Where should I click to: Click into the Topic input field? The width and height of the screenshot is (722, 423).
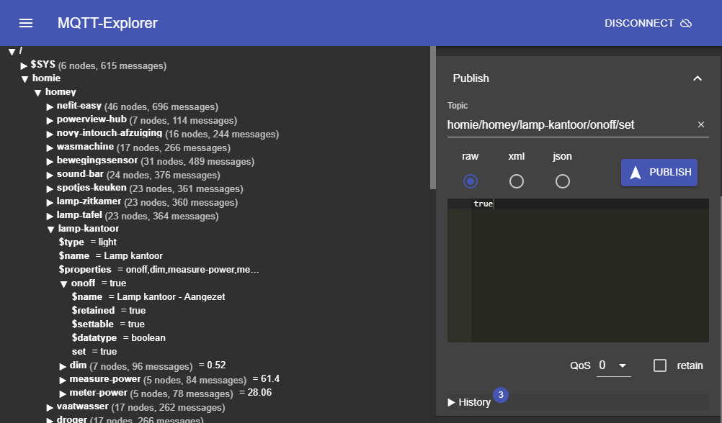pyautogui.click(x=571, y=124)
